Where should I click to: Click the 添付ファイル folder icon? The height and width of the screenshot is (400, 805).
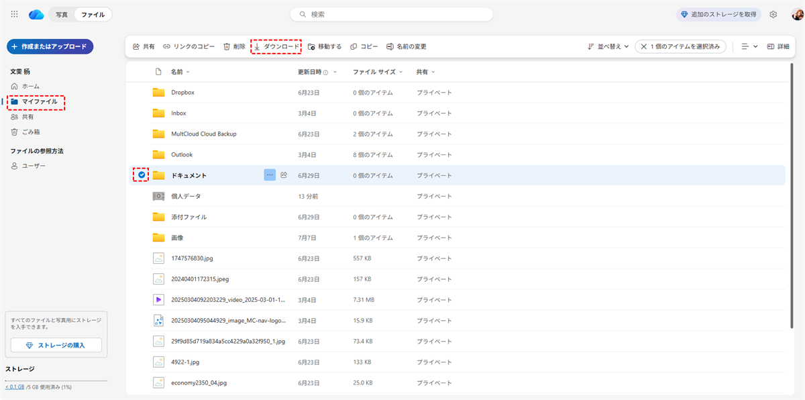tap(158, 217)
